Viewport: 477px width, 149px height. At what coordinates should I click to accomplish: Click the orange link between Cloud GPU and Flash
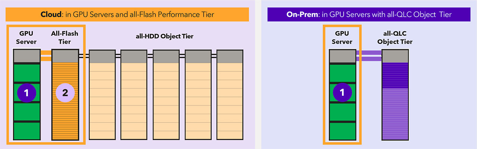pyautogui.click(x=45, y=56)
